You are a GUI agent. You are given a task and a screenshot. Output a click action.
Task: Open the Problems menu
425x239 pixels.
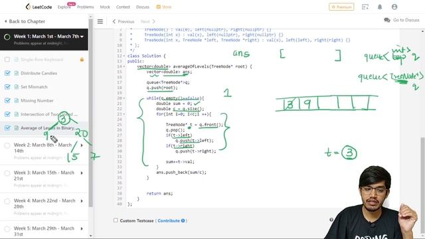(x=86, y=7)
